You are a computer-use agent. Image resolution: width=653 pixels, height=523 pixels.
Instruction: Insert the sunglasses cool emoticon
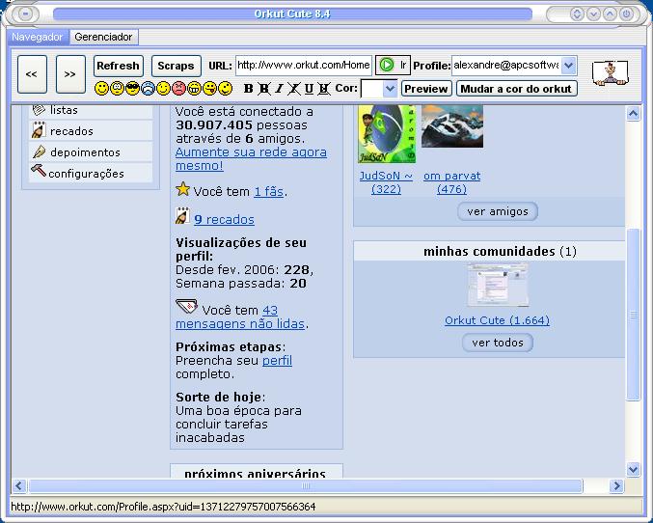pyautogui.click(x=132, y=89)
